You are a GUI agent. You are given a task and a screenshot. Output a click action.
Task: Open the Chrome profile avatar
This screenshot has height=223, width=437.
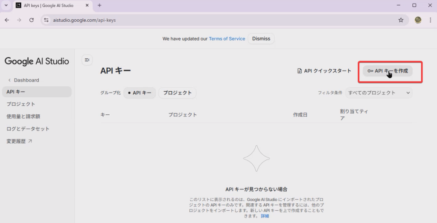[x=418, y=20]
